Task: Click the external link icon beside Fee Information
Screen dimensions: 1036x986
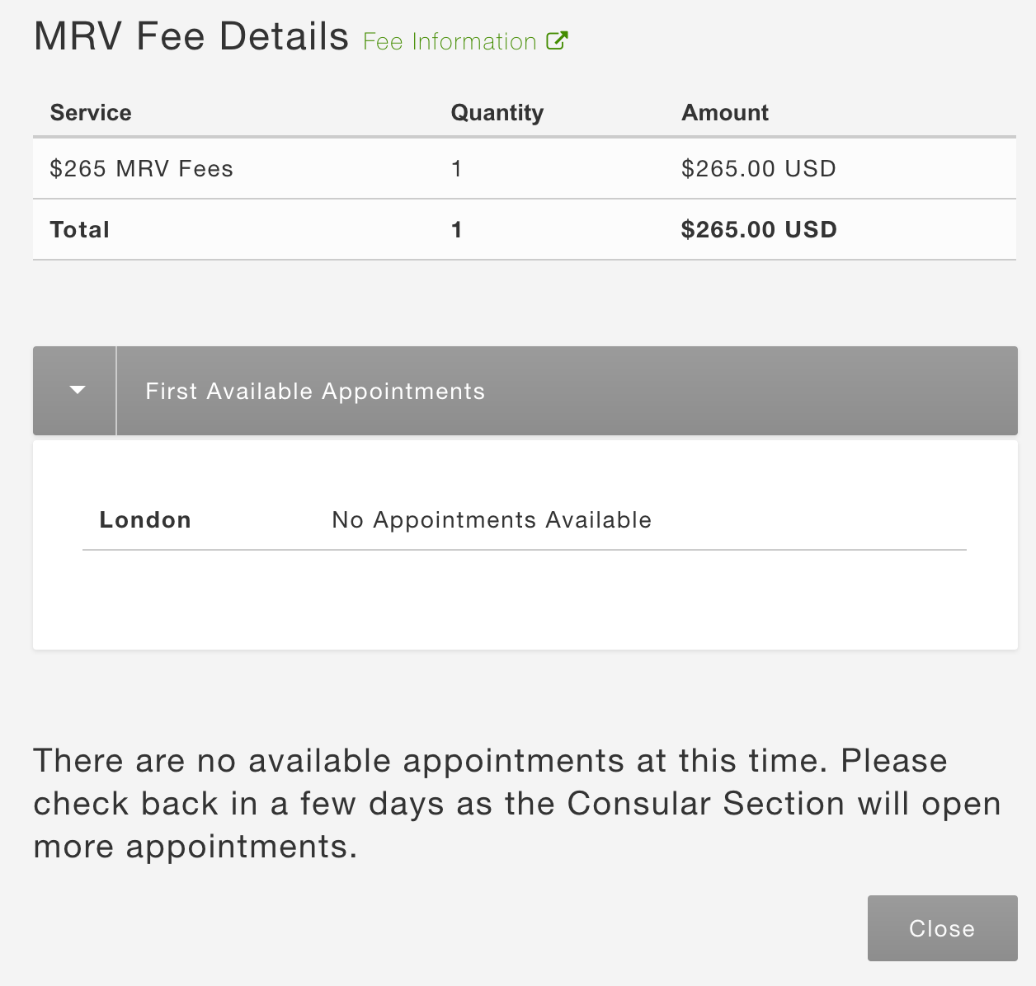Action: point(558,40)
